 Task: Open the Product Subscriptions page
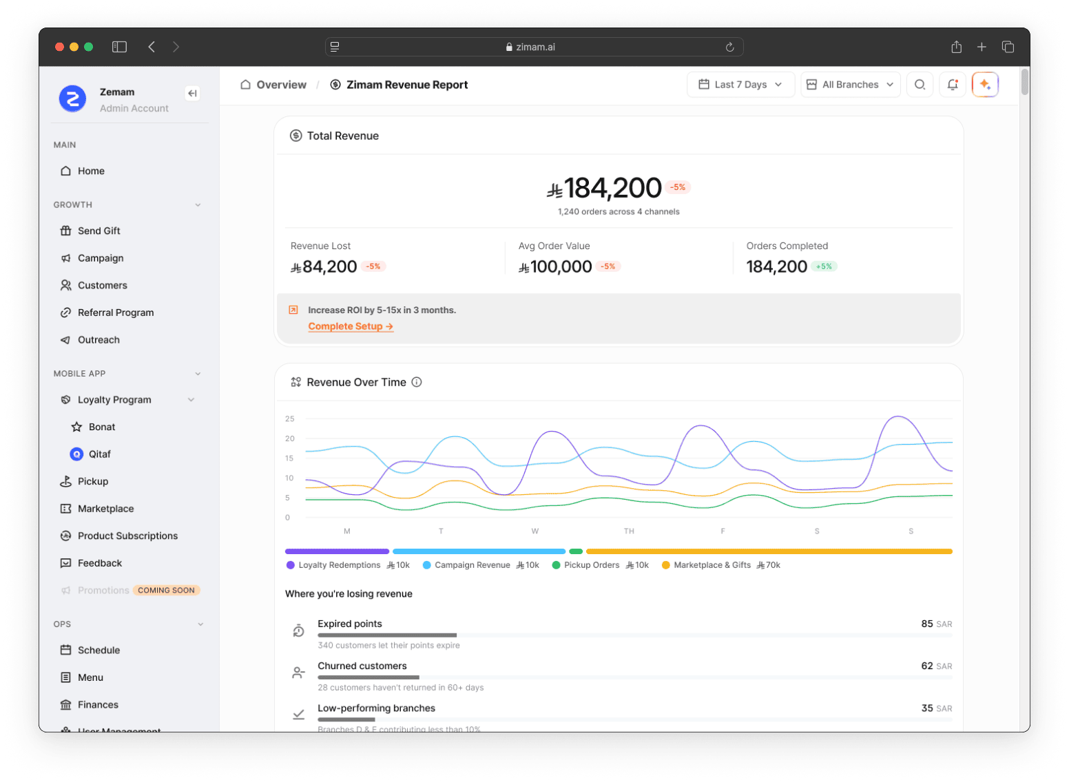coord(130,536)
